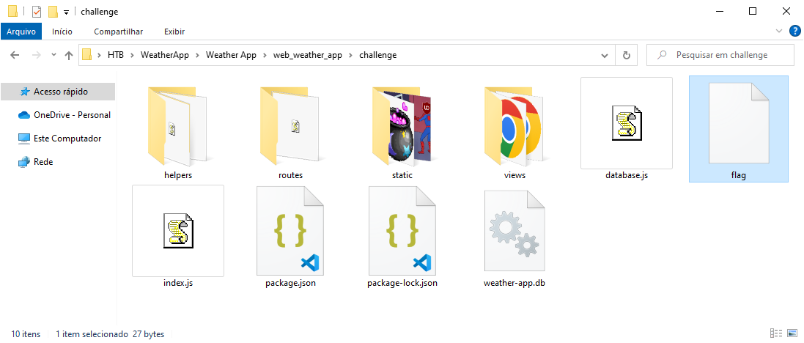
Task: Navigate to HTB in breadcrumb path
Action: [x=116, y=55]
